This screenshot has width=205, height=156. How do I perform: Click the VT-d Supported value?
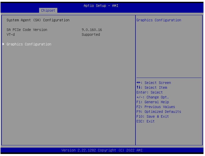tap(91, 34)
